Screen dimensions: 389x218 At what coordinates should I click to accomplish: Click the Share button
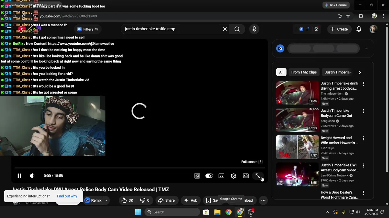point(166,200)
